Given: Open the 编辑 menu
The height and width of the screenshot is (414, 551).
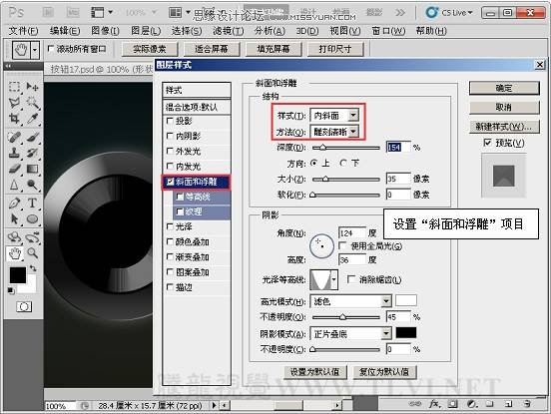Looking at the screenshot, I should coord(65,31).
